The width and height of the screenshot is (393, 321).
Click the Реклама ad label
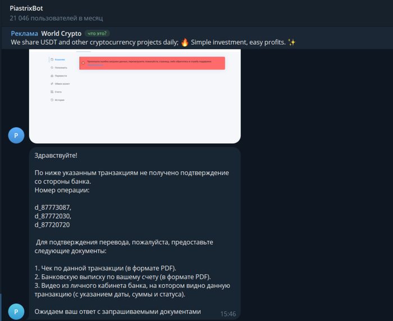[25, 33]
